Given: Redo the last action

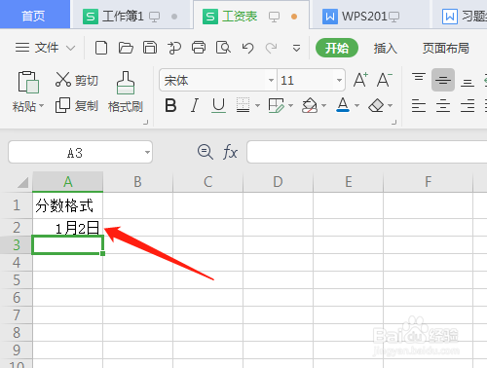Looking at the screenshot, I should (x=271, y=48).
